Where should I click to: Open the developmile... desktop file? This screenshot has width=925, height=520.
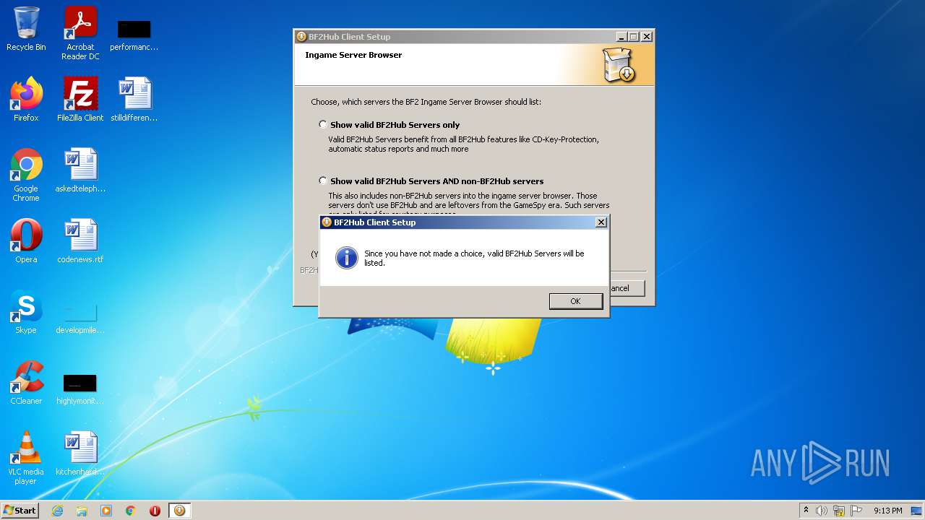click(x=80, y=318)
